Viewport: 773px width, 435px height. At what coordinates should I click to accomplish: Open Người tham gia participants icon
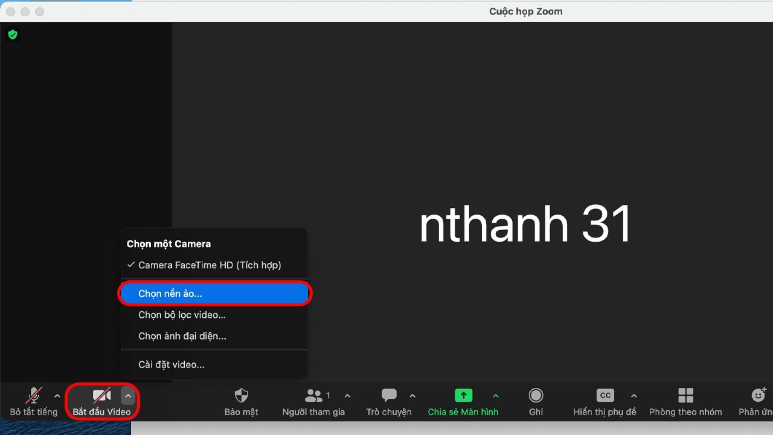(x=313, y=396)
